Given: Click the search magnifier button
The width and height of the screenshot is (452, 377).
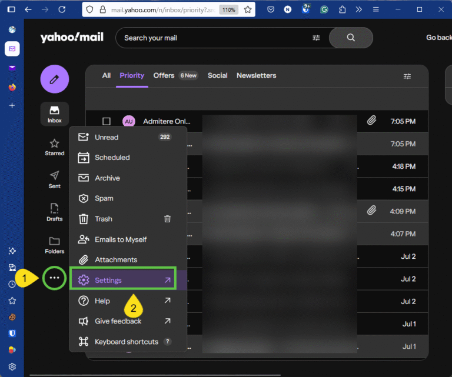Looking at the screenshot, I should point(351,38).
